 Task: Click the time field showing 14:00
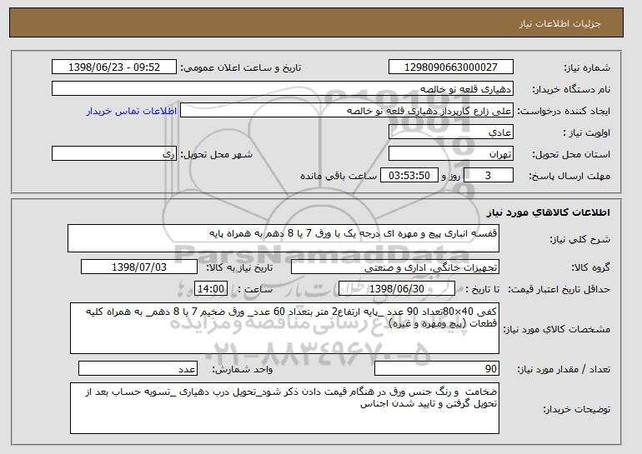click(211, 289)
